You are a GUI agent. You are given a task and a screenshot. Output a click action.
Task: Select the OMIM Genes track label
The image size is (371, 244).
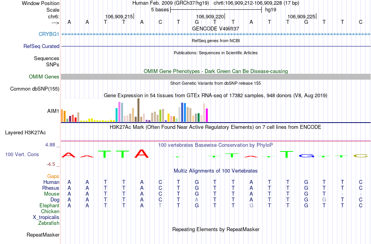[x=44, y=77]
